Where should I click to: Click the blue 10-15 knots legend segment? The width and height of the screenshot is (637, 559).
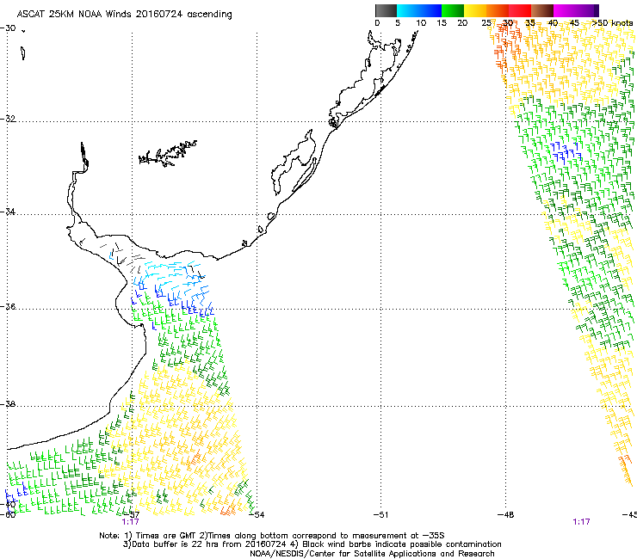430,10
